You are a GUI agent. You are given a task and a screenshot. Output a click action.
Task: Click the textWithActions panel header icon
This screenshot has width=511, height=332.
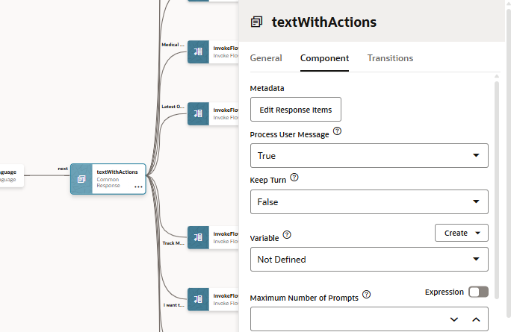[x=257, y=22]
